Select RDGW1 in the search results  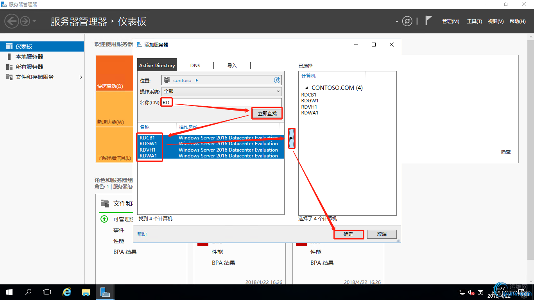click(x=211, y=144)
